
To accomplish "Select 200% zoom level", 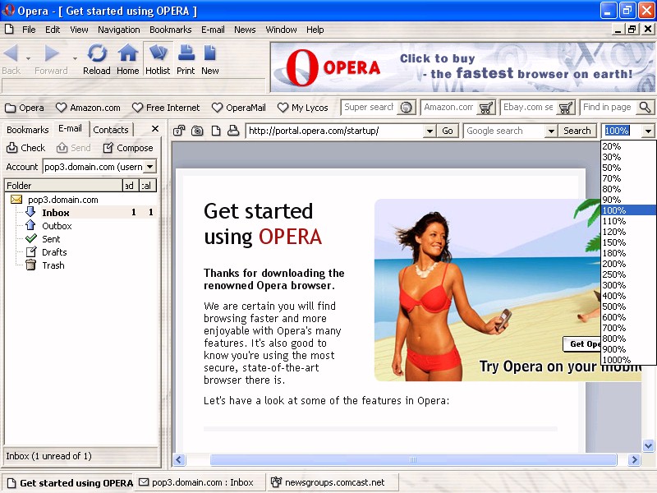I will (x=628, y=264).
